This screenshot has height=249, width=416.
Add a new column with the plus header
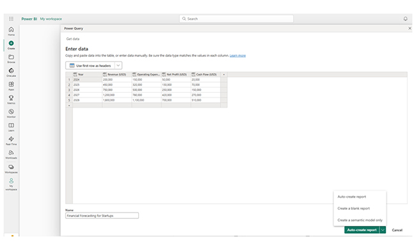click(223, 75)
